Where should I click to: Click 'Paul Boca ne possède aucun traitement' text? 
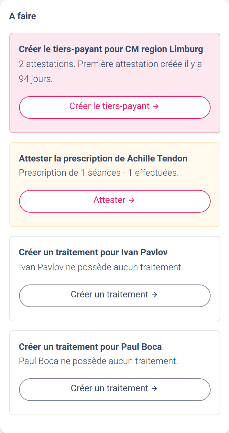[x=98, y=361]
